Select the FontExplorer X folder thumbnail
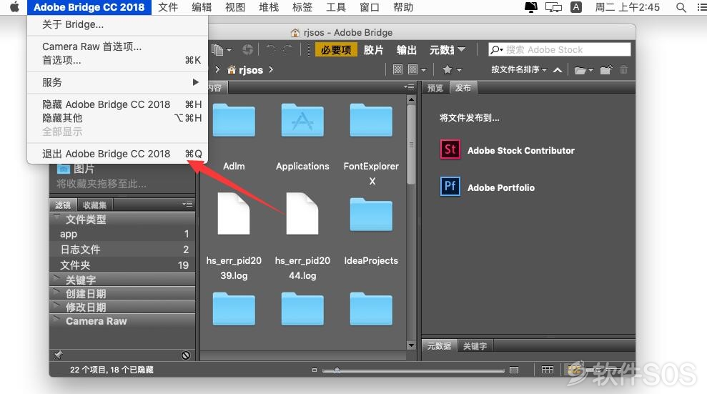 click(x=370, y=120)
